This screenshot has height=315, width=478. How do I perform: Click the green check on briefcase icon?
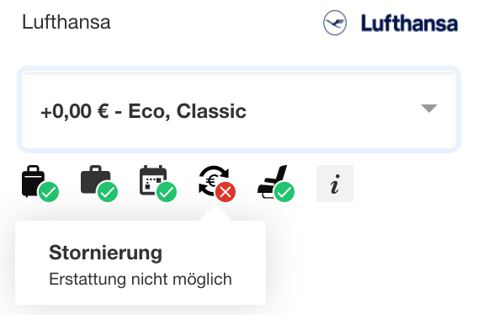pos(108,192)
